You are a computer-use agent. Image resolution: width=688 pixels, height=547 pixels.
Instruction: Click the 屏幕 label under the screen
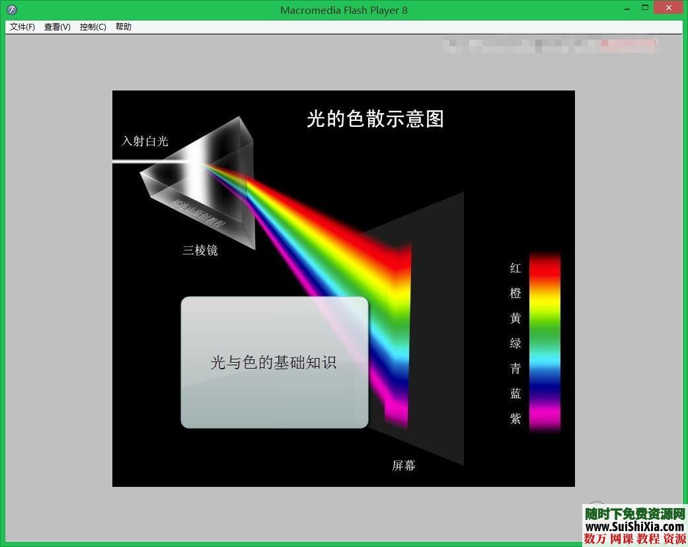pos(404,466)
